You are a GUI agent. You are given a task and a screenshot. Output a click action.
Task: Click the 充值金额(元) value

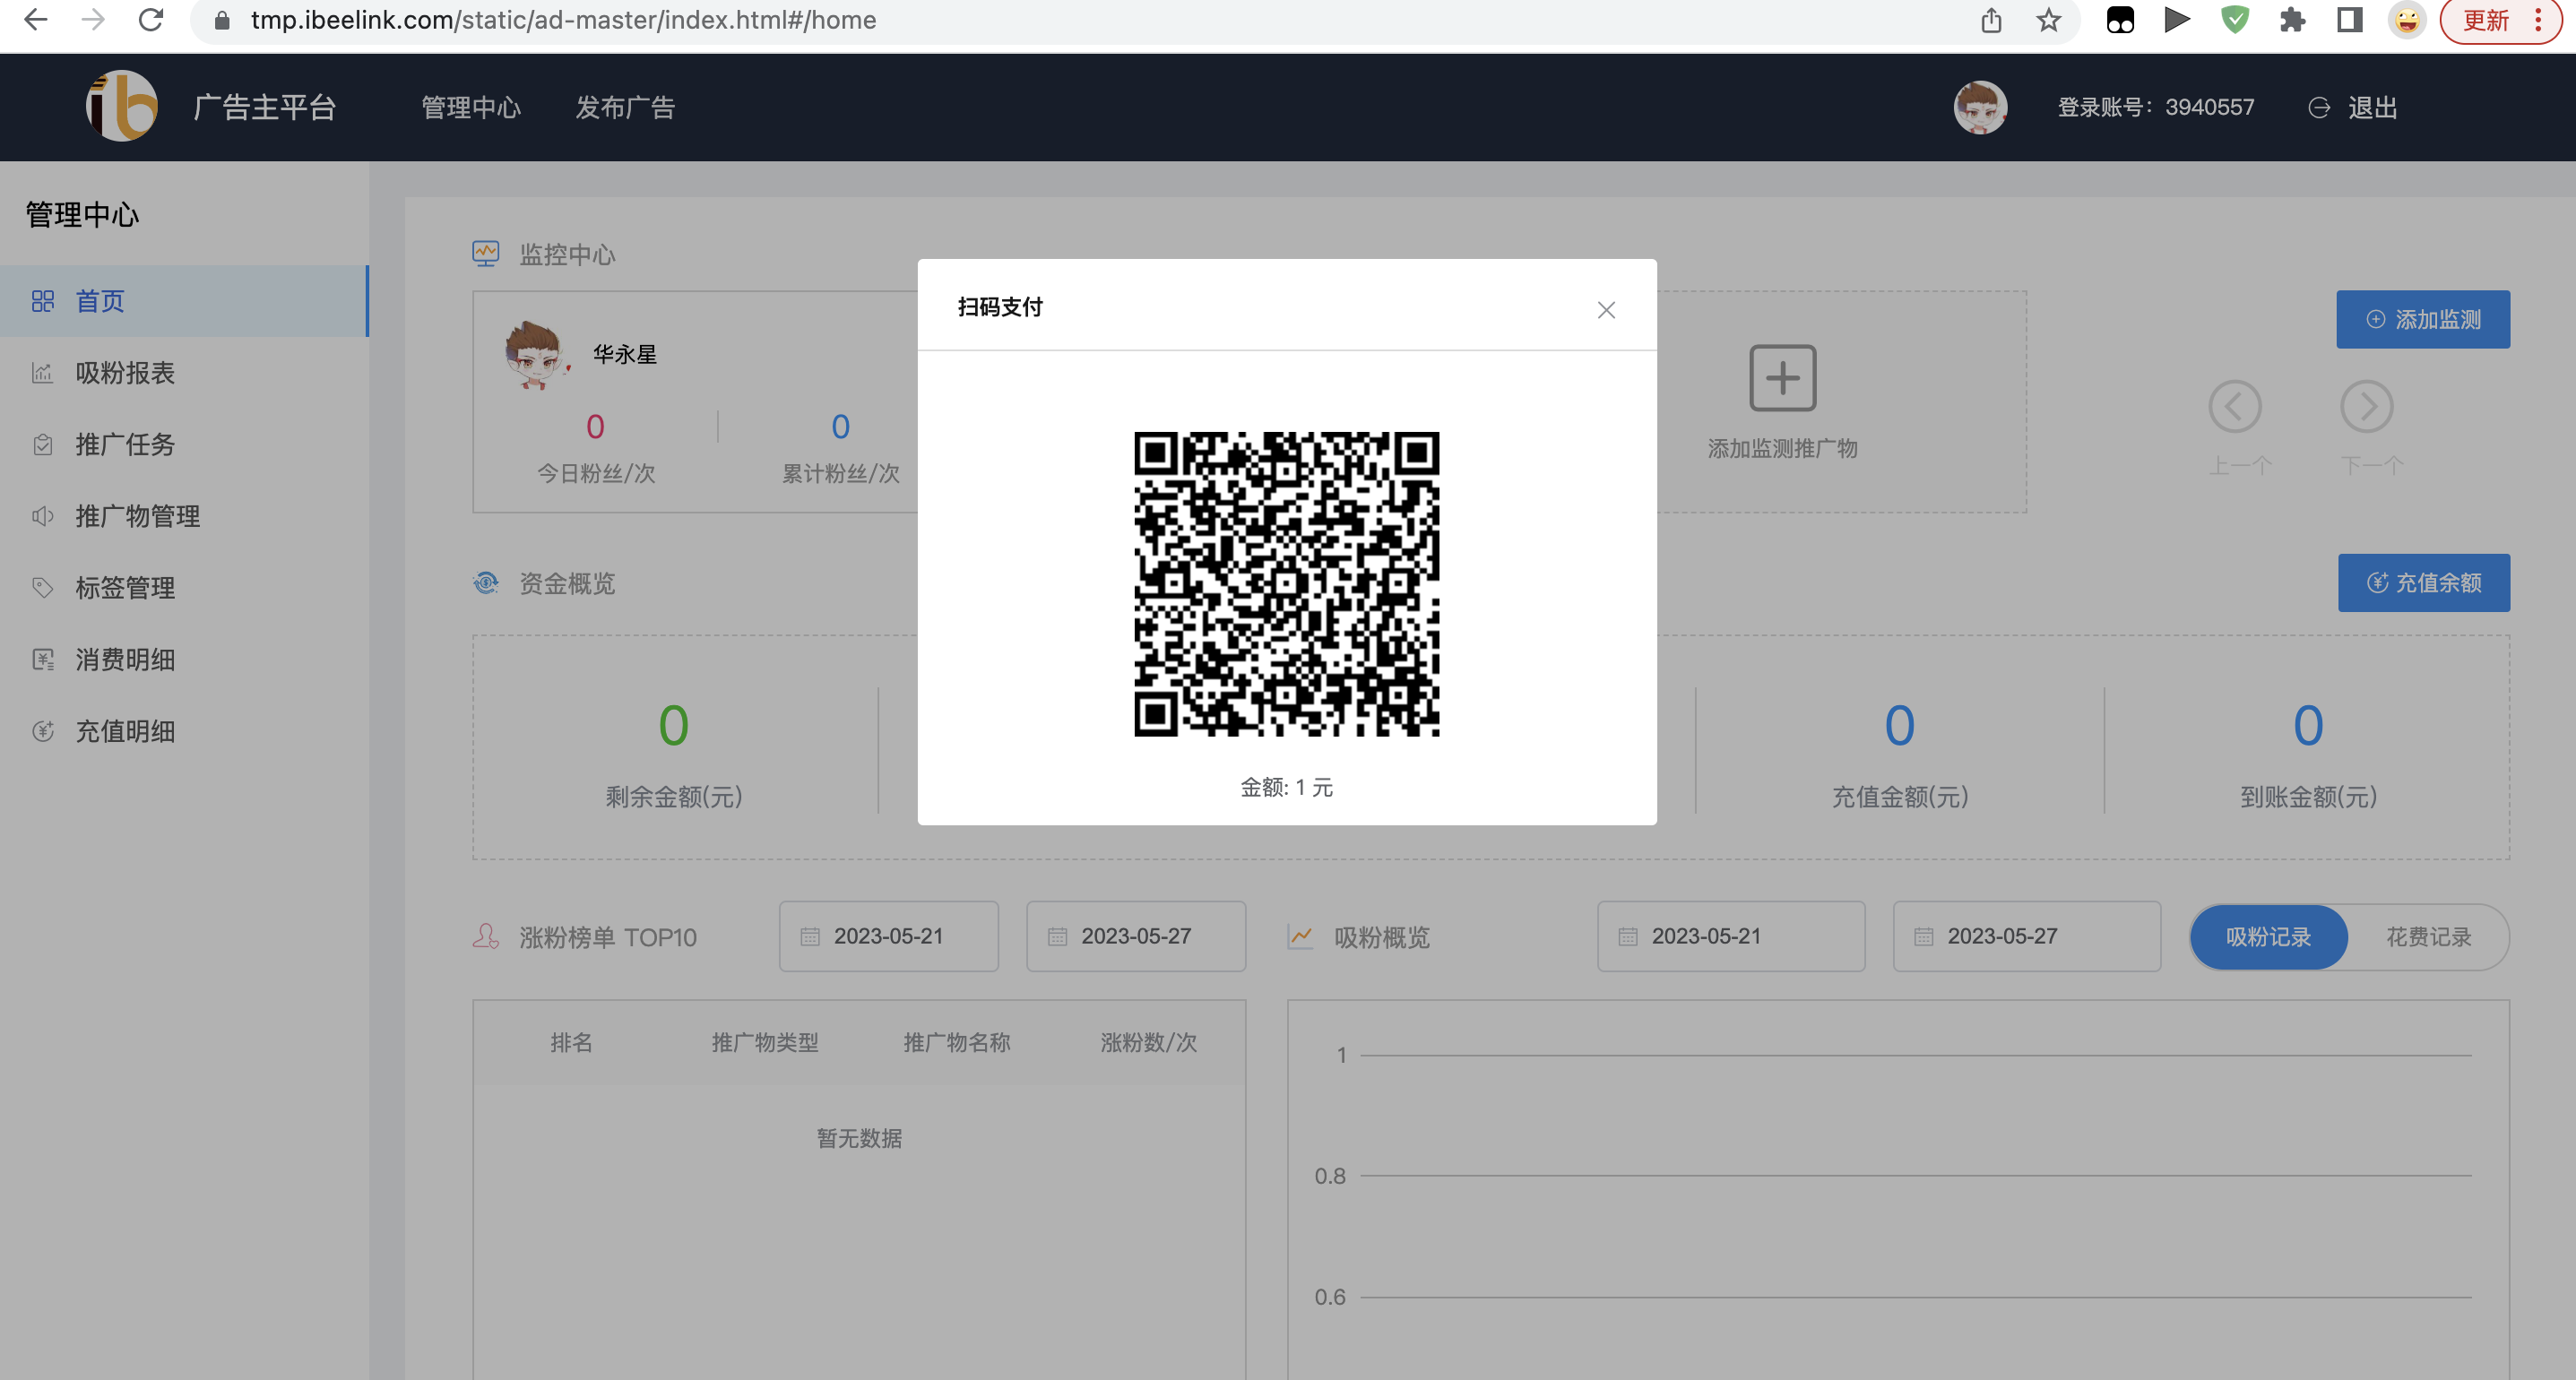1899,725
